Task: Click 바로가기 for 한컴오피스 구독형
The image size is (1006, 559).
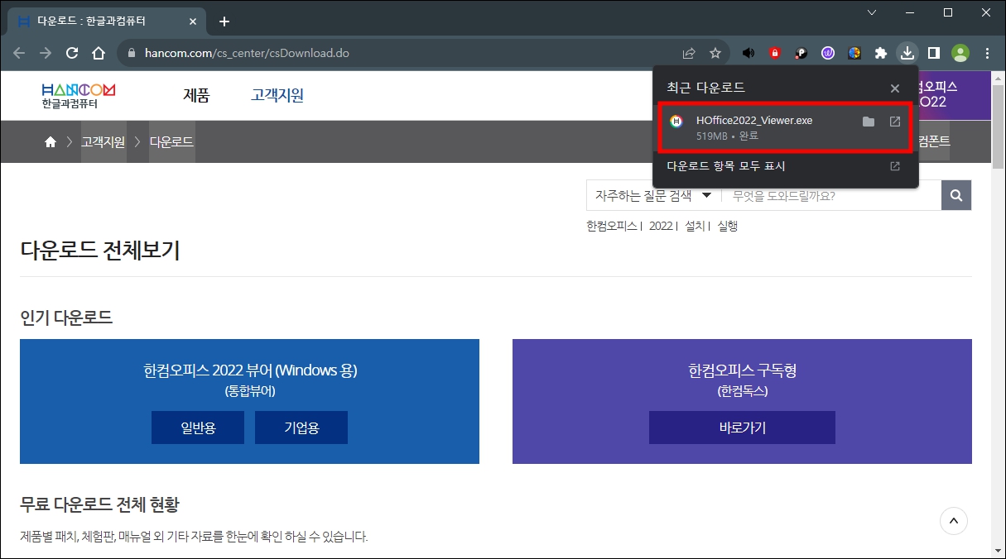Action: pyautogui.click(x=742, y=428)
